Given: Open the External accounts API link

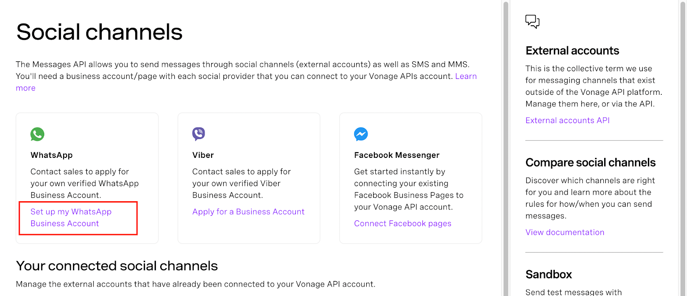Looking at the screenshot, I should point(567,121).
